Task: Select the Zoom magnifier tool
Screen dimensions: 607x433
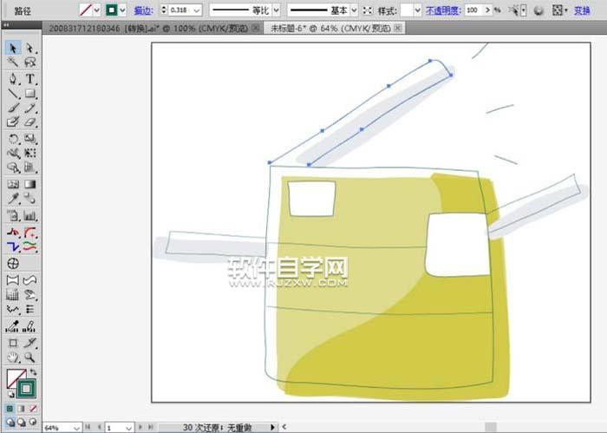Action: (x=29, y=357)
